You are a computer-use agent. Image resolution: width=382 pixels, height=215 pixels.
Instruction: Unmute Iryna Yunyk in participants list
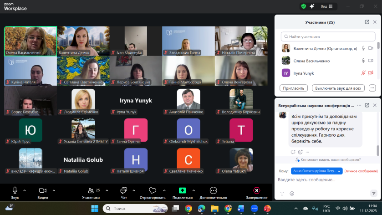click(363, 73)
